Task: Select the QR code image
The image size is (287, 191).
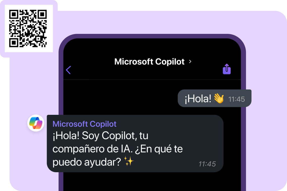Action: click(x=28, y=28)
